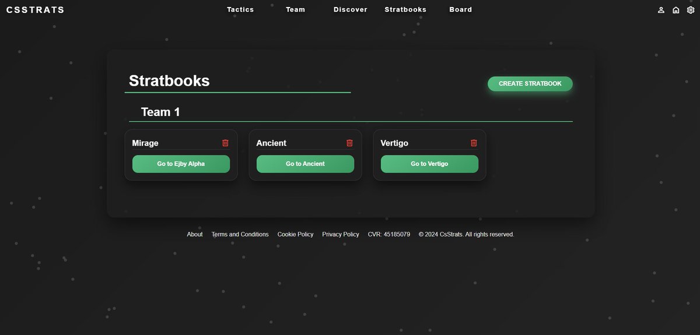The width and height of the screenshot is (700, 335).
Task: Click the Create Stratbook button
Action: [x=530, y=84]
